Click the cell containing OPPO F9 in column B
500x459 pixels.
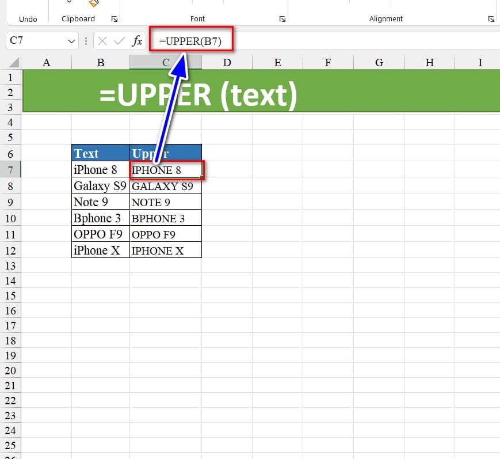click(101, 234)
